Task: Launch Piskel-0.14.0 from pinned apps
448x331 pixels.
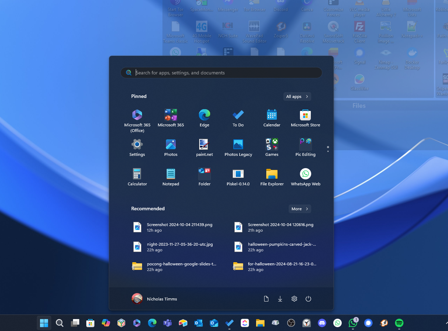Action: [x=238, y=177]
